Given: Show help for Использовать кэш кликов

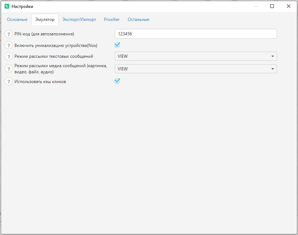Looking at the screenshot, I should (9, 82).
